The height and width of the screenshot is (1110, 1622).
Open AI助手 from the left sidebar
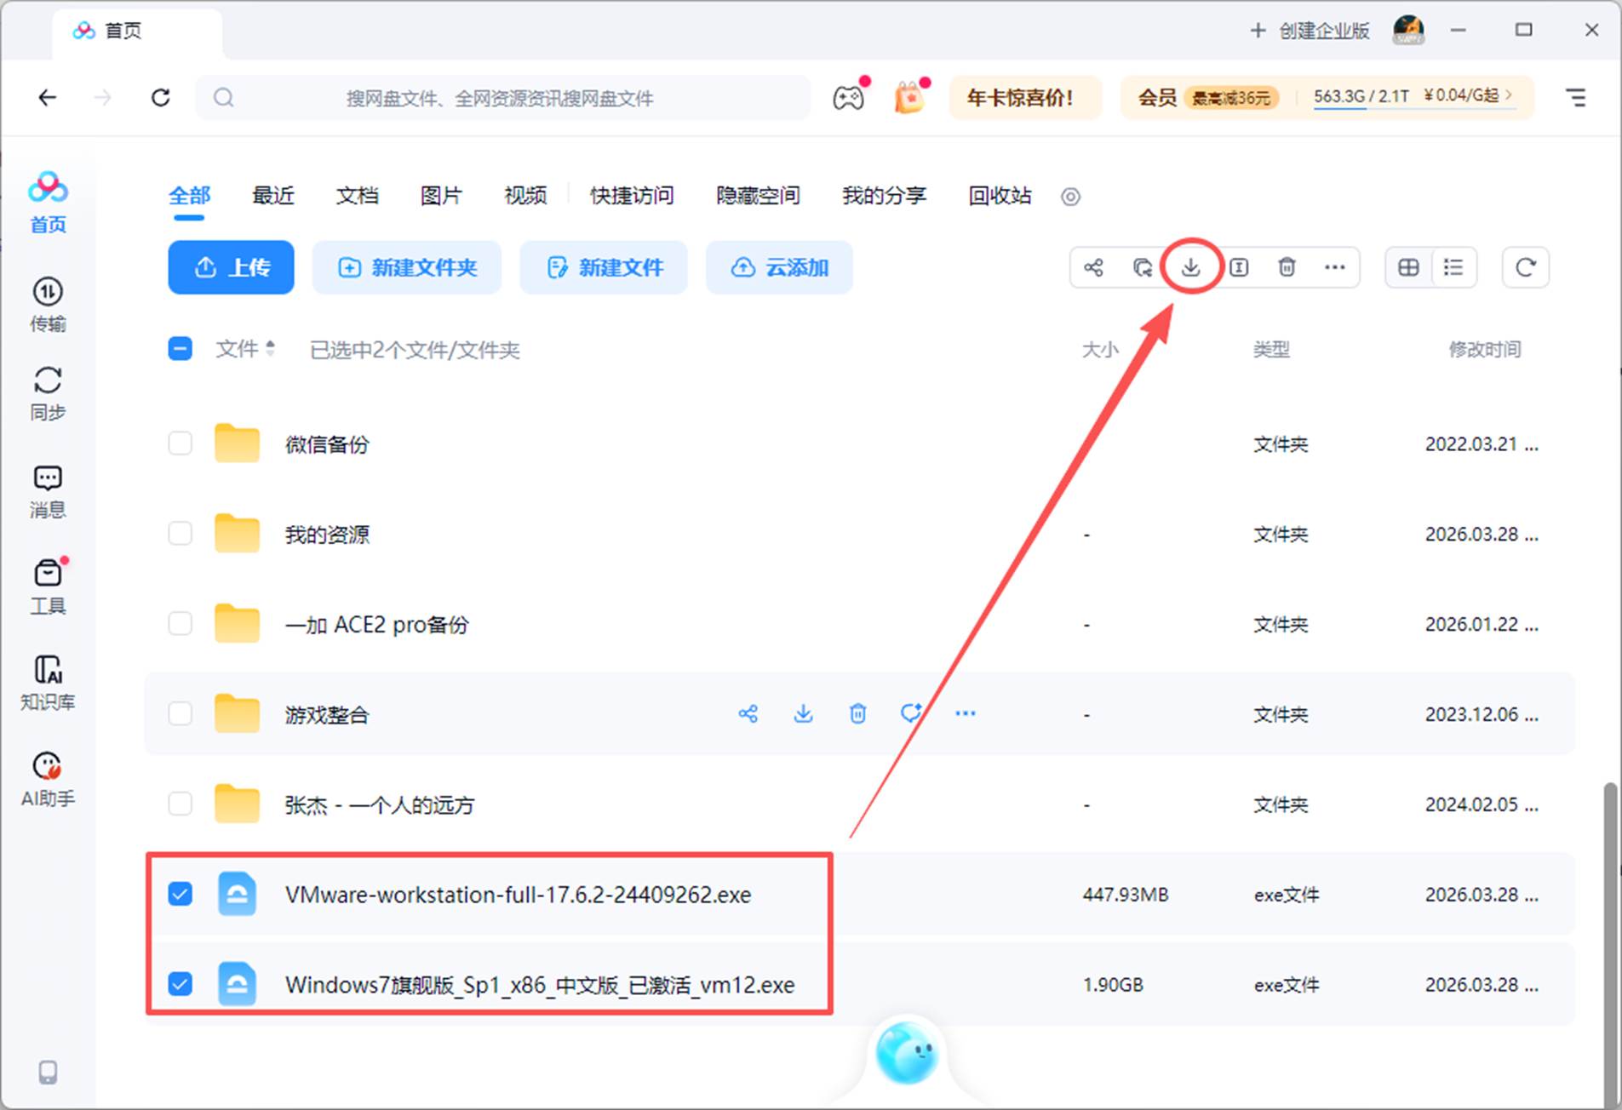click(x=48, y=777)
